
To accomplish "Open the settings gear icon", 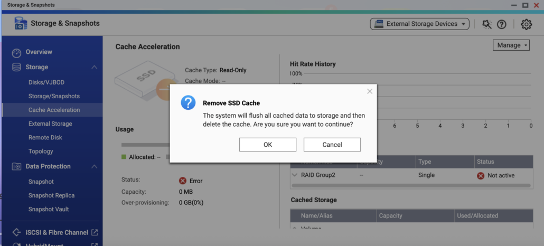I will [x=526, y=24].
